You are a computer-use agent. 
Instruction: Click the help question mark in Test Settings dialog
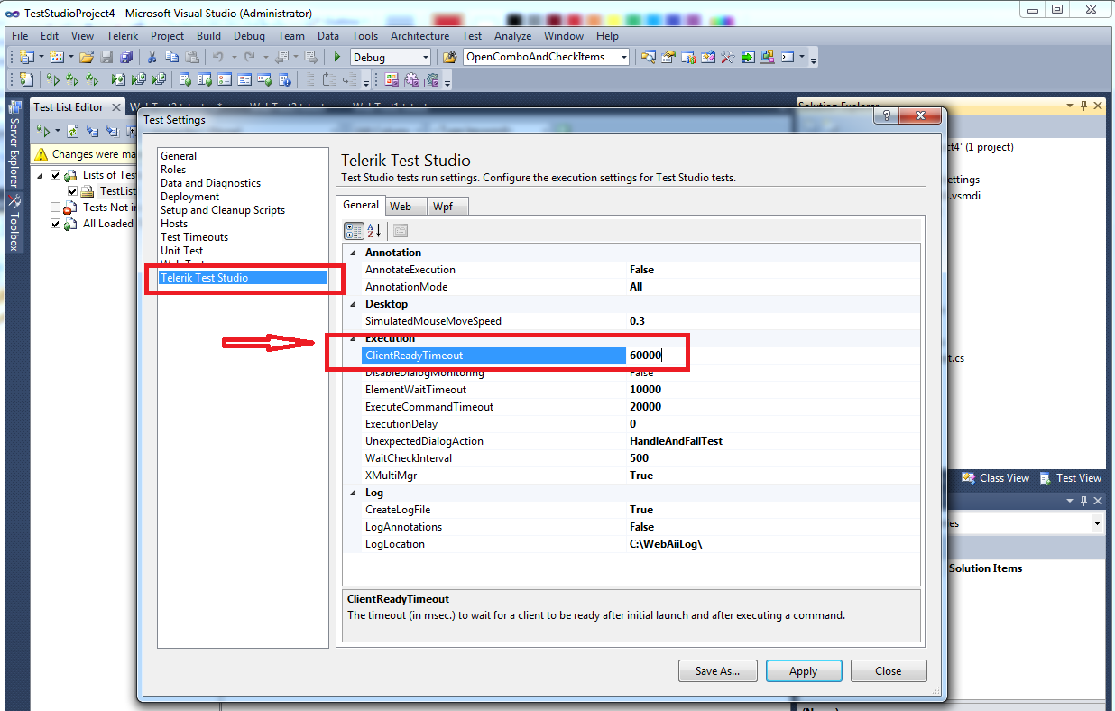888,115
